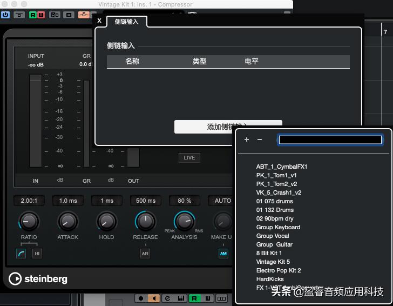393x306 pixels.
Task: Click the MAKE UP gain knob
Action: point(222,221)
